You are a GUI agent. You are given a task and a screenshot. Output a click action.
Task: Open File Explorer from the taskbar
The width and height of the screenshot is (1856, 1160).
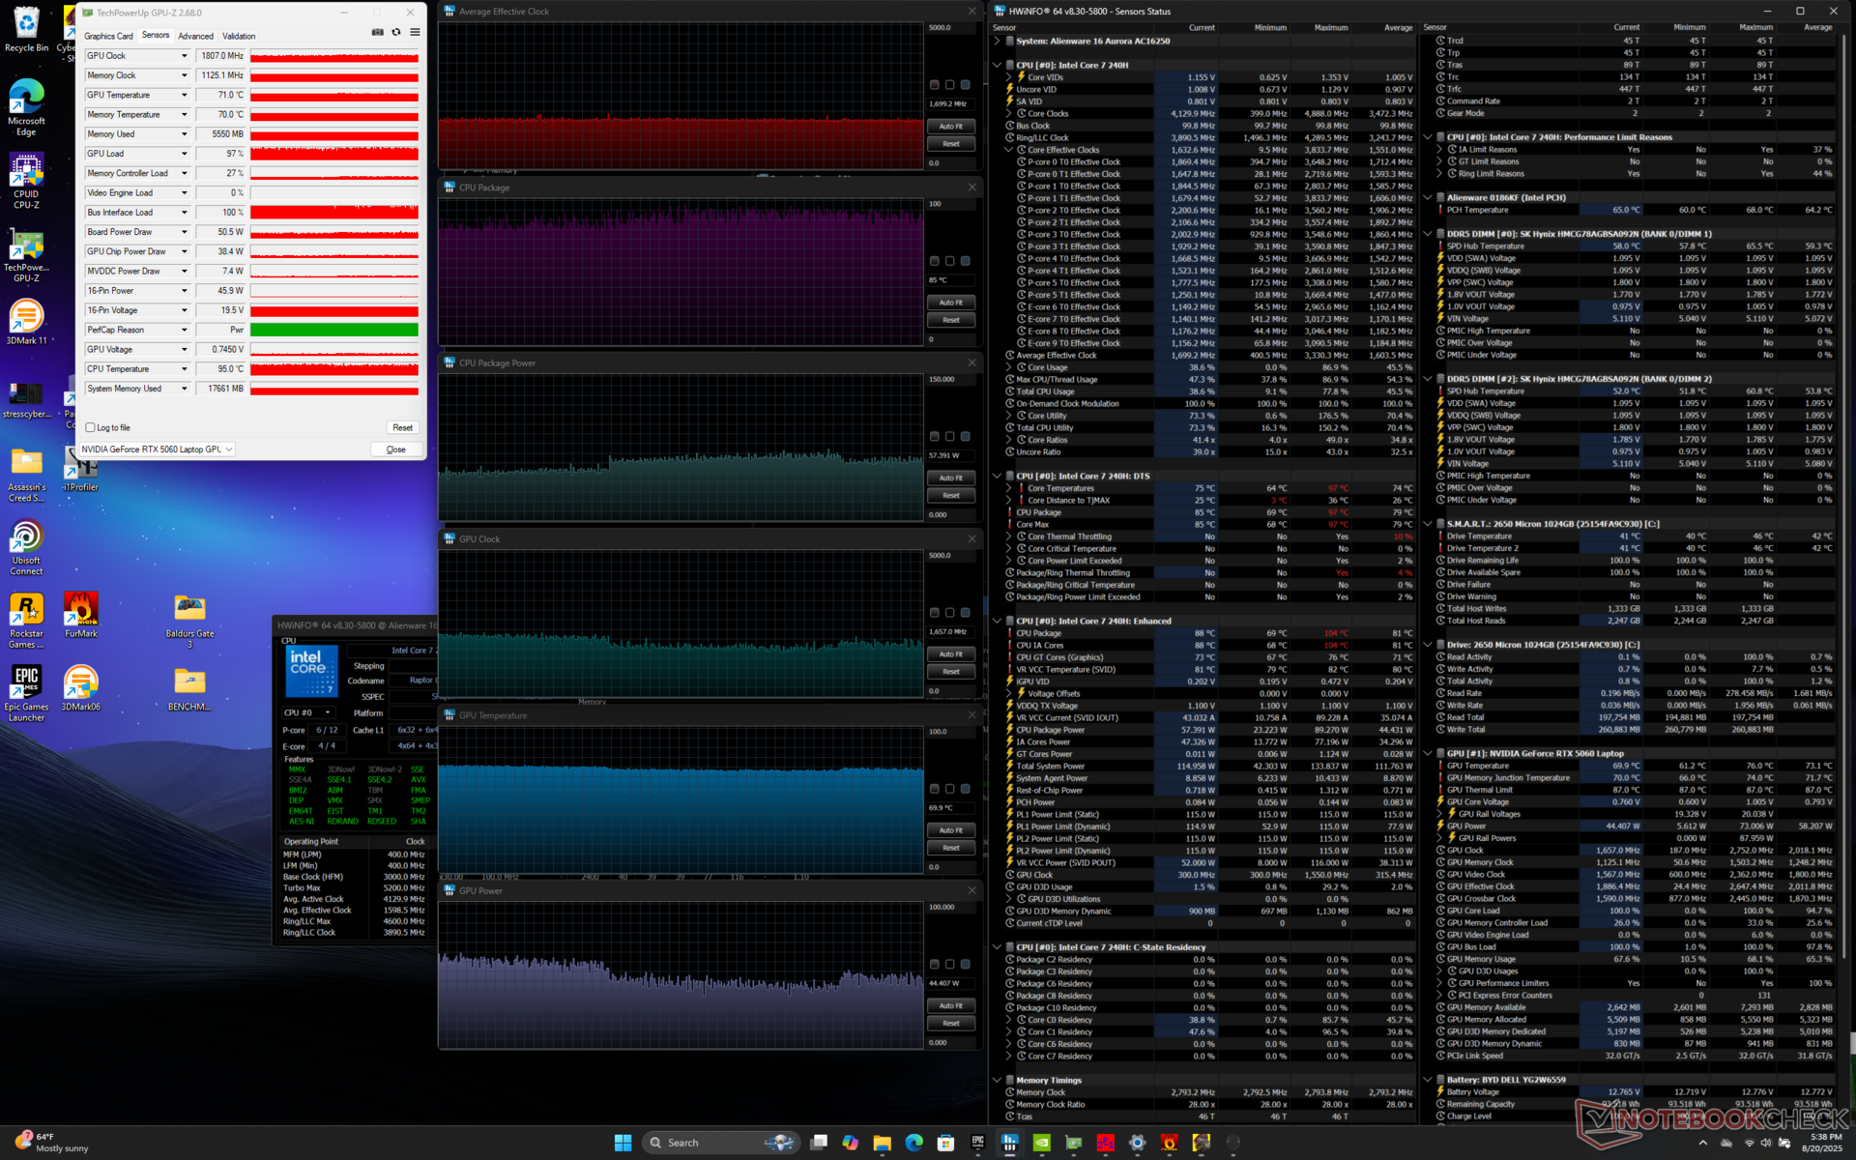882,1143
